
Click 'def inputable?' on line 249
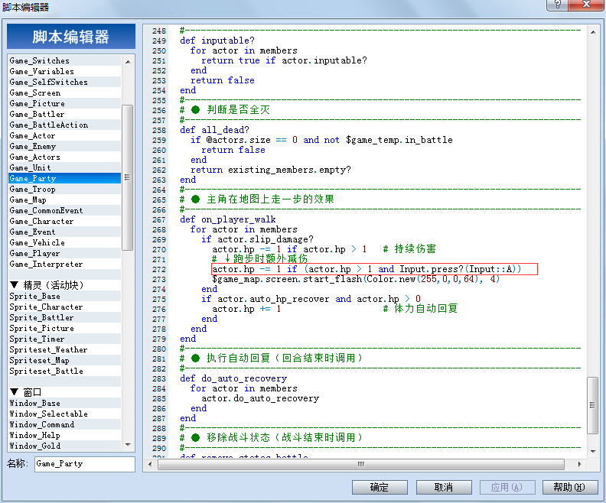[217, 41]
